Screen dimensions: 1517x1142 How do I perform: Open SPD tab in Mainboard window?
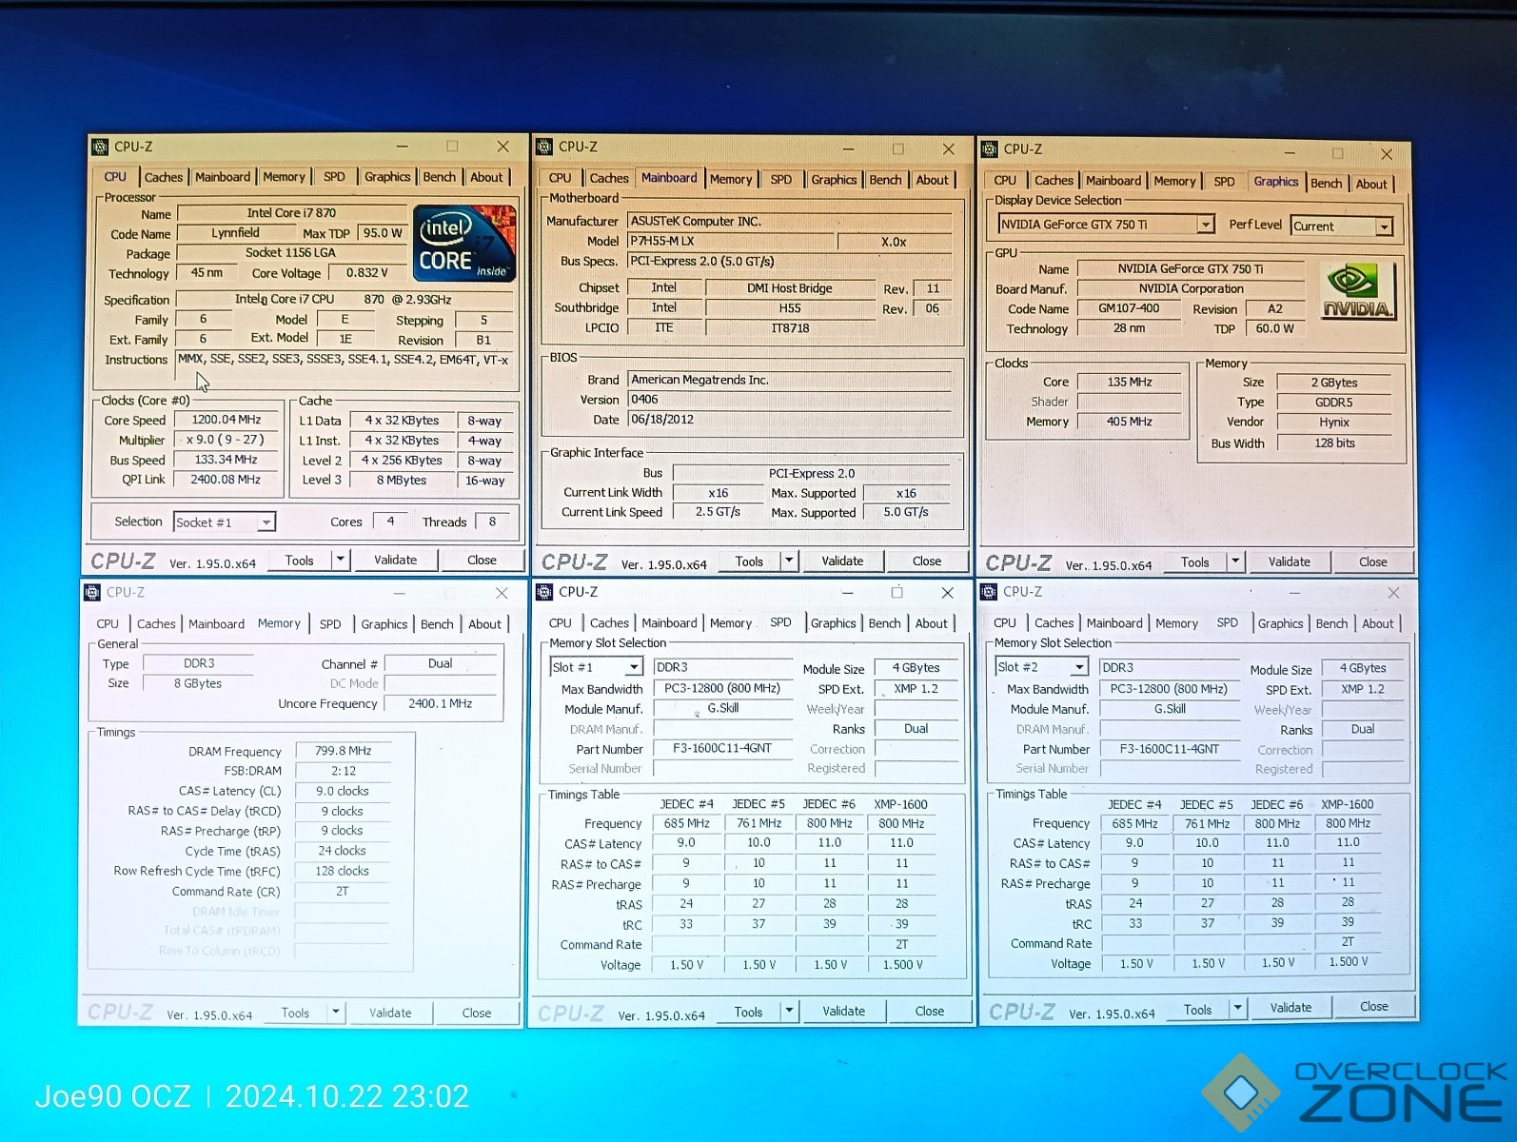(x=781, y=179)
